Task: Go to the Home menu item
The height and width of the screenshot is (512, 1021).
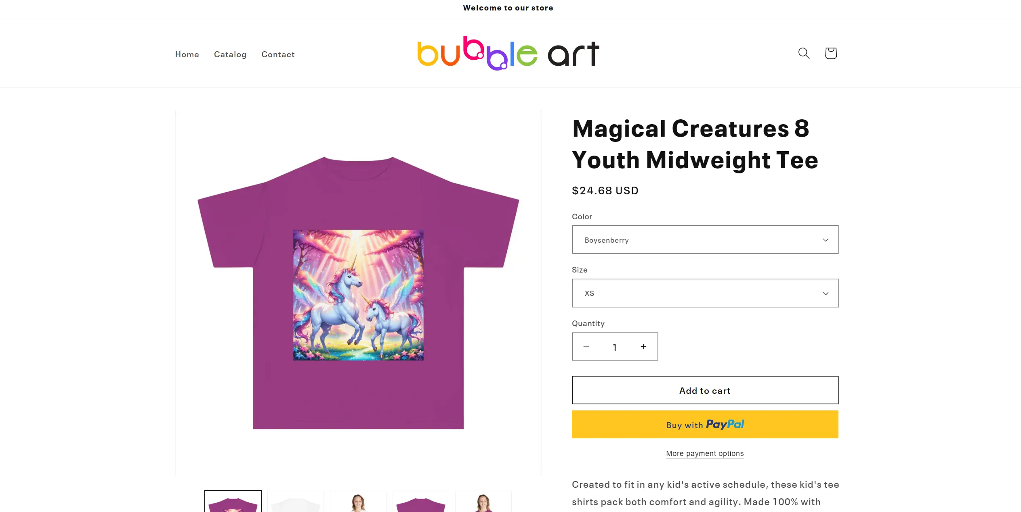Action: [x=187, y=54]
